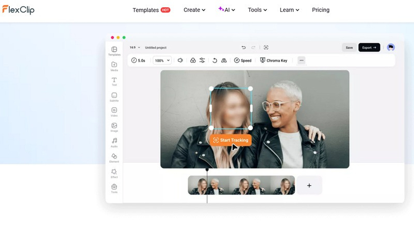
Task: Open the user avatar profile
Action: [x=391, y=47]
